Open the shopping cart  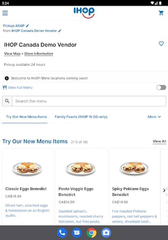(161, 13)
